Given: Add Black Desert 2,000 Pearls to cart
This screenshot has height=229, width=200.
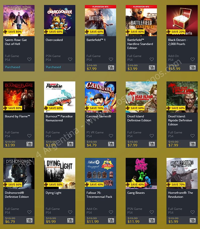Looking at the screenshot, I should (193, 67).
